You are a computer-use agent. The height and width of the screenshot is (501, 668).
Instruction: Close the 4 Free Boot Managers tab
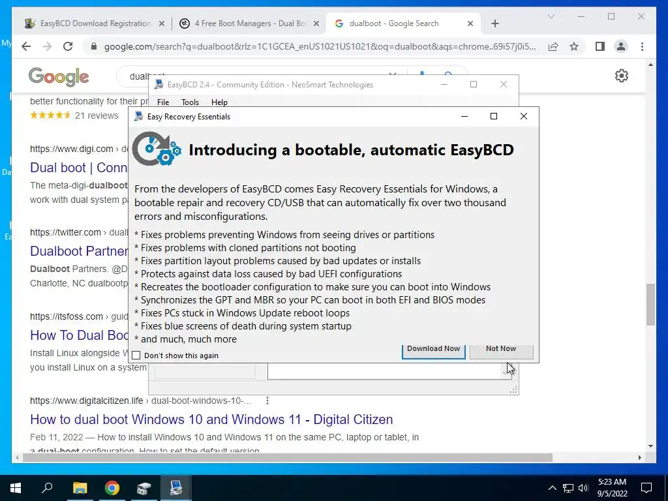[316, 23]
